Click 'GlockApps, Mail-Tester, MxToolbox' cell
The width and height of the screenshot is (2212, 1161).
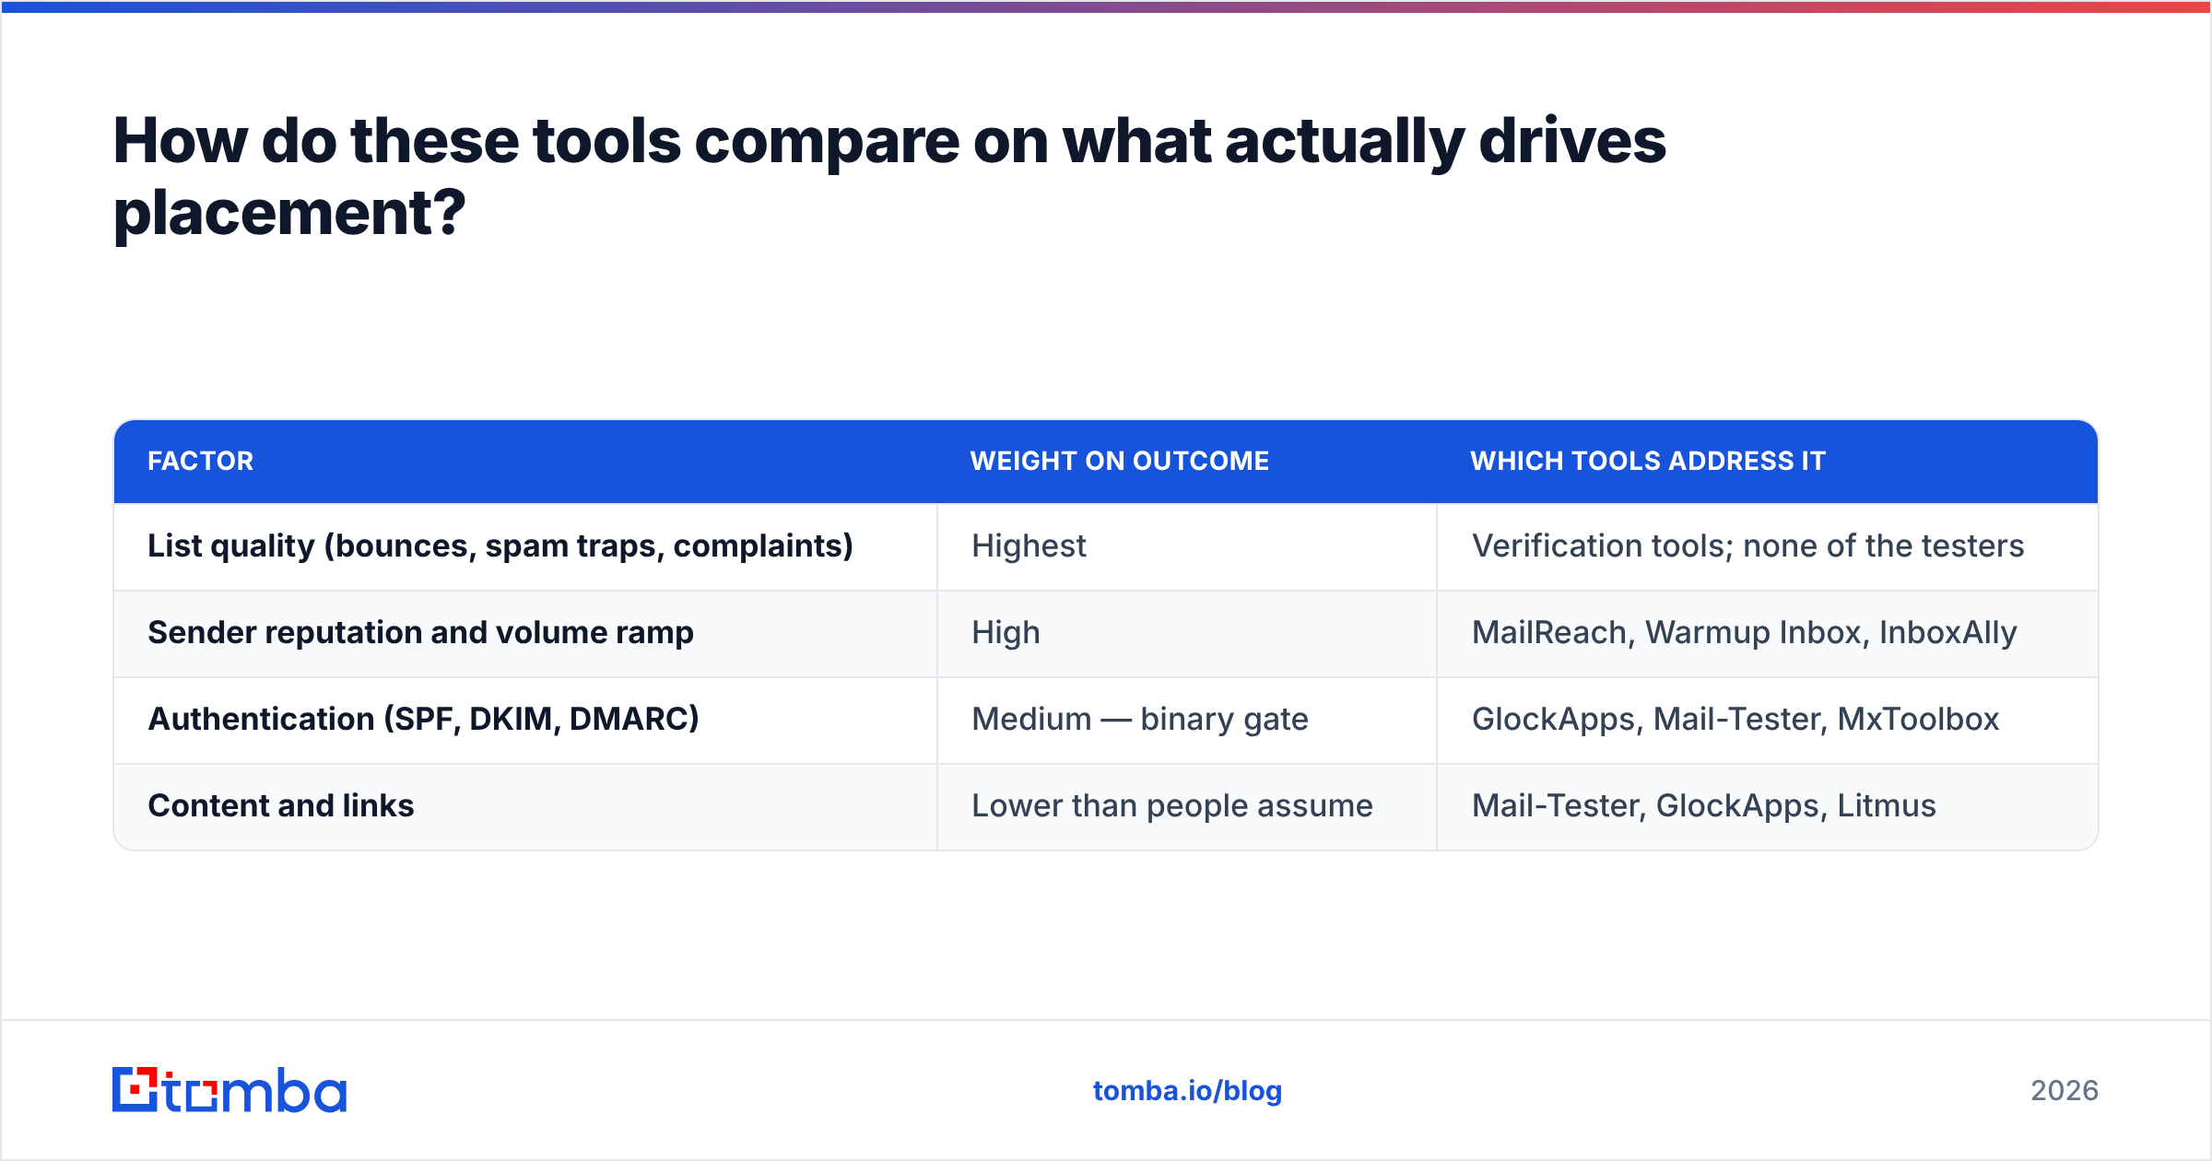pos(1768,721)
